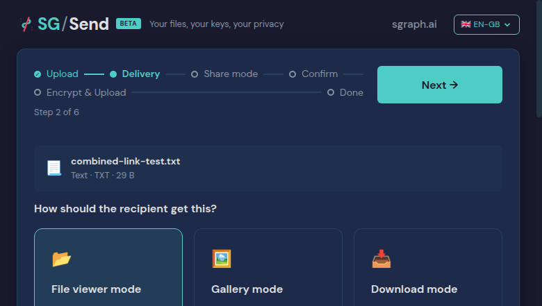Choose Gallery mode delivery option

tap(268, 271)
